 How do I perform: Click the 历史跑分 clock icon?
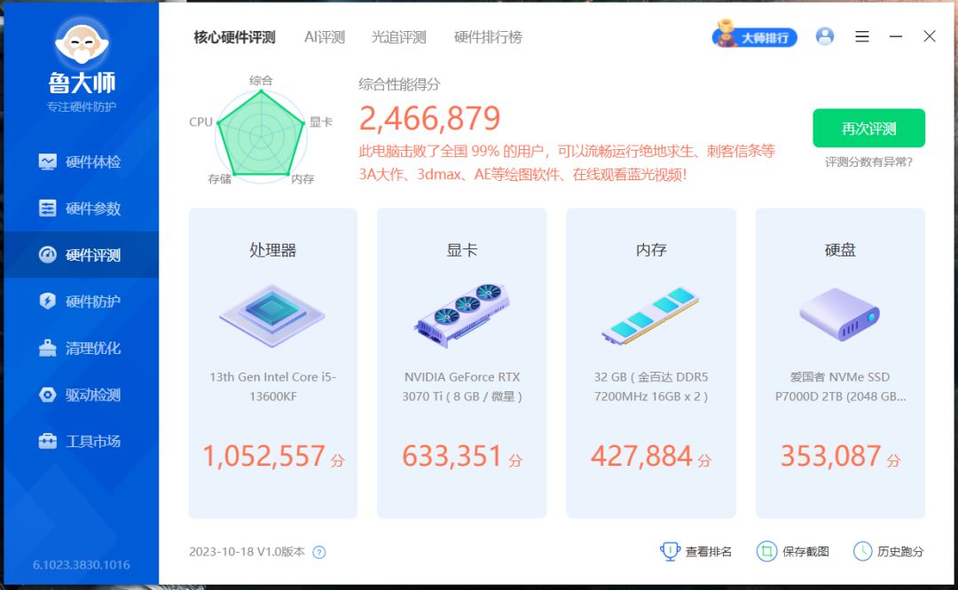coord(863,552)
